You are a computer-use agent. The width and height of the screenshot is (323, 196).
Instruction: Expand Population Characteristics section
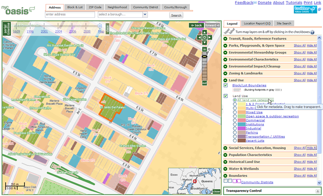(226, 155)
